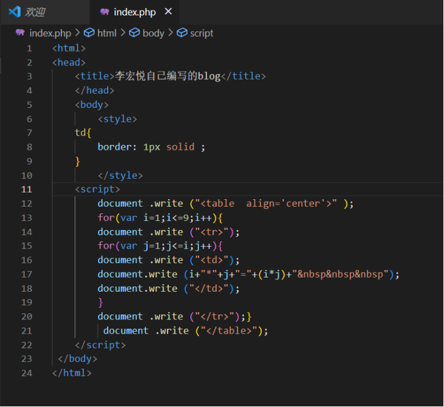The width and height of the screenshot is (444, 407).
Task: Click the "</td>" write statement on line 18
Action: pos(169,288)
